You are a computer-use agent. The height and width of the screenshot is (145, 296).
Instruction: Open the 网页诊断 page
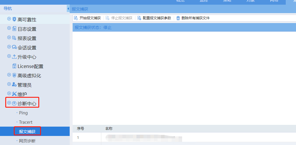pos(27,141)
